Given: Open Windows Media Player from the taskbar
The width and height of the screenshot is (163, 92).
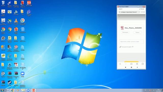Looking at the screenshot, I should point(18,90).
